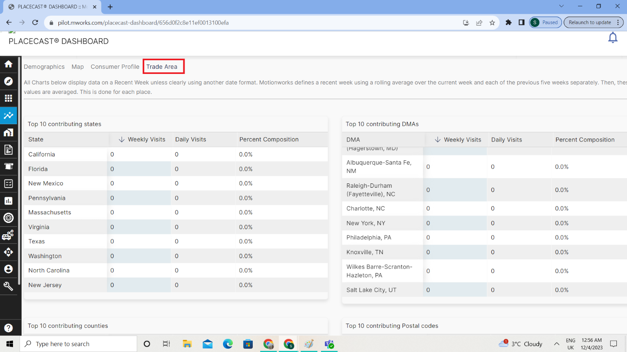Open File Explorer from the taskbar
The height and width of the screenshot is (352, 627).
point(187,344)
